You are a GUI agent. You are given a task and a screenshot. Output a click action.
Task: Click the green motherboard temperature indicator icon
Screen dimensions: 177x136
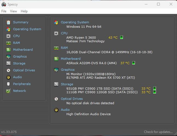134,63
